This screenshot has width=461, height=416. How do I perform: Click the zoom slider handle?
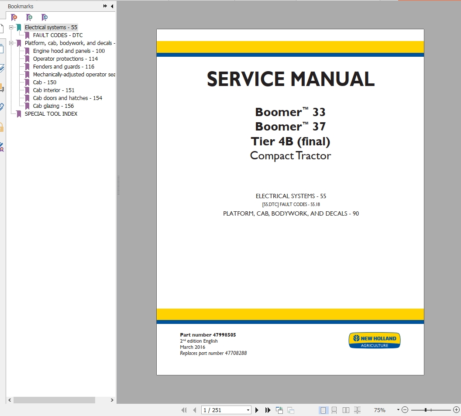pyautogui.click(x=426, y=410)
